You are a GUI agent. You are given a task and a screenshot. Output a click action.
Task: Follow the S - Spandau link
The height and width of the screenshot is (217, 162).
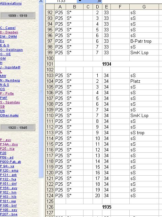coord(10,102)
